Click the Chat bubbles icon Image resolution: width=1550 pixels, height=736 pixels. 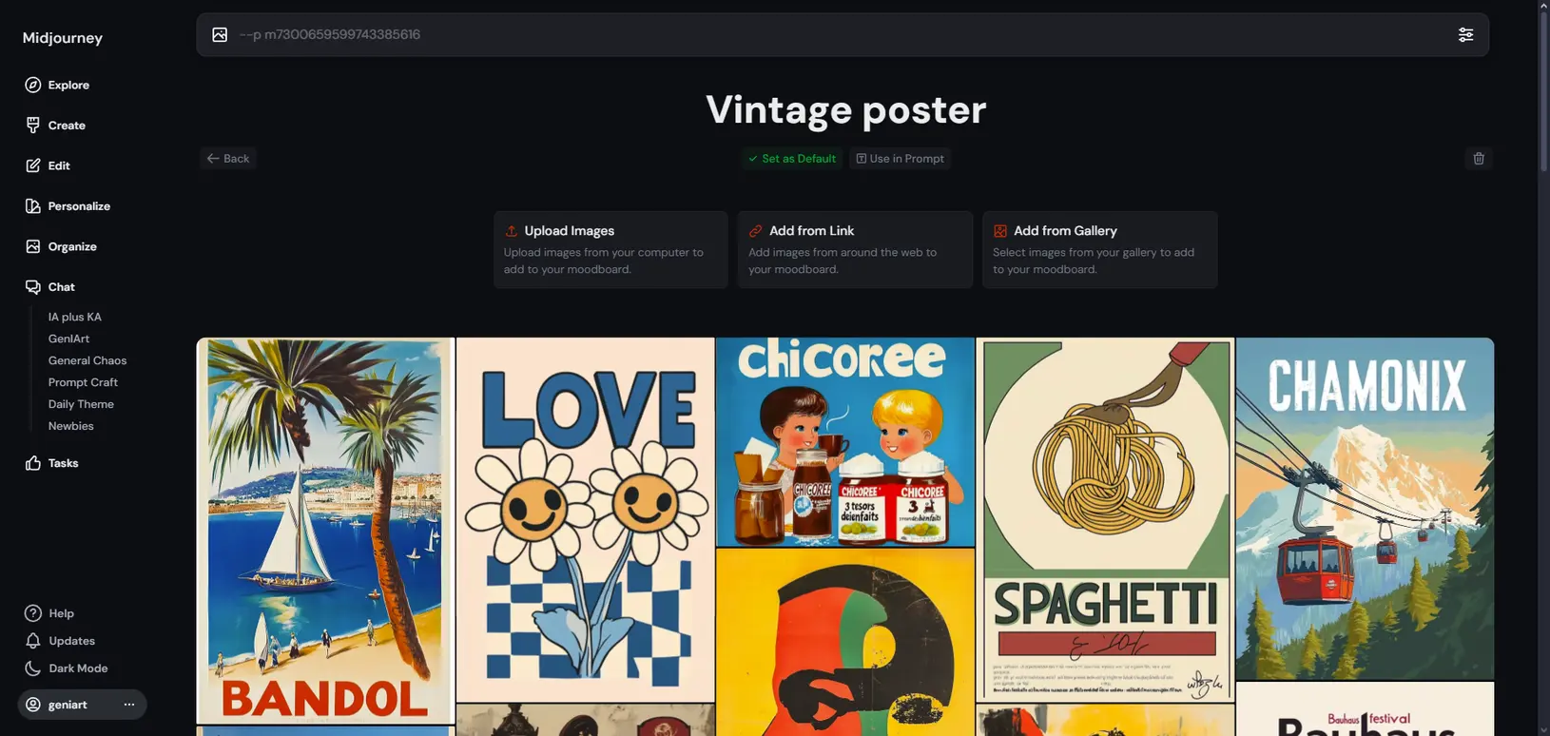pyautogui.click(x=33, y=287)
